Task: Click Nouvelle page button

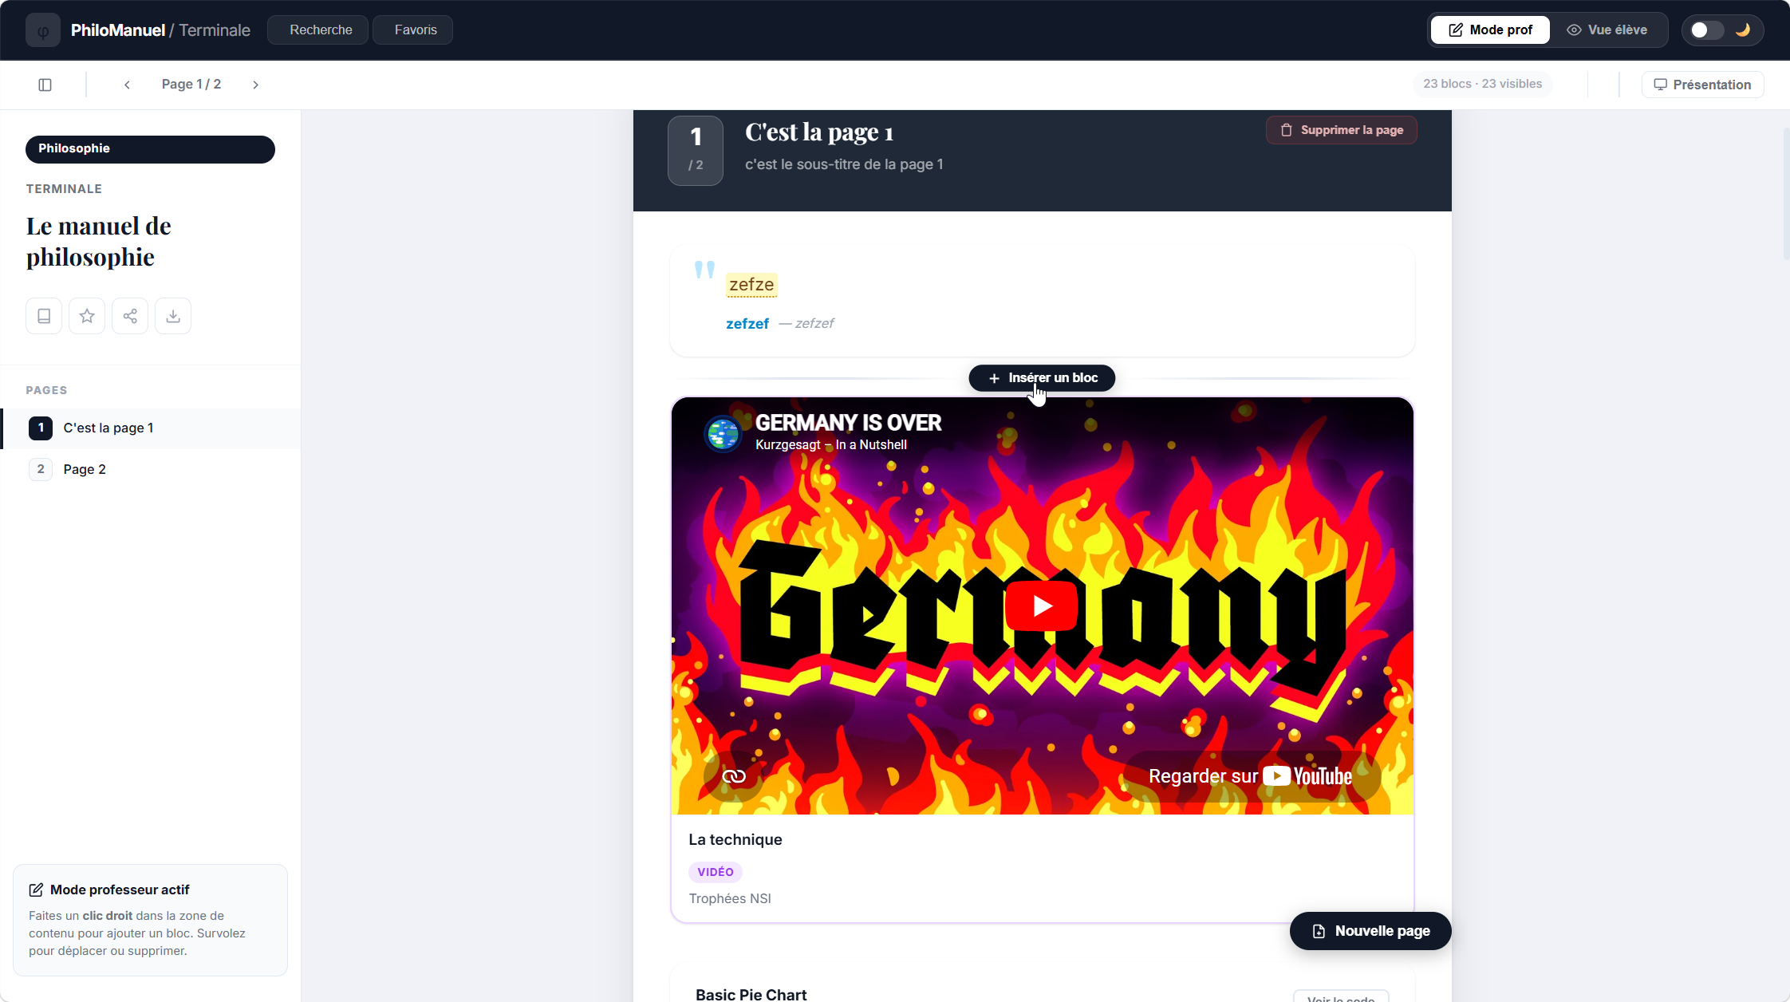Action: [1370, 931]
